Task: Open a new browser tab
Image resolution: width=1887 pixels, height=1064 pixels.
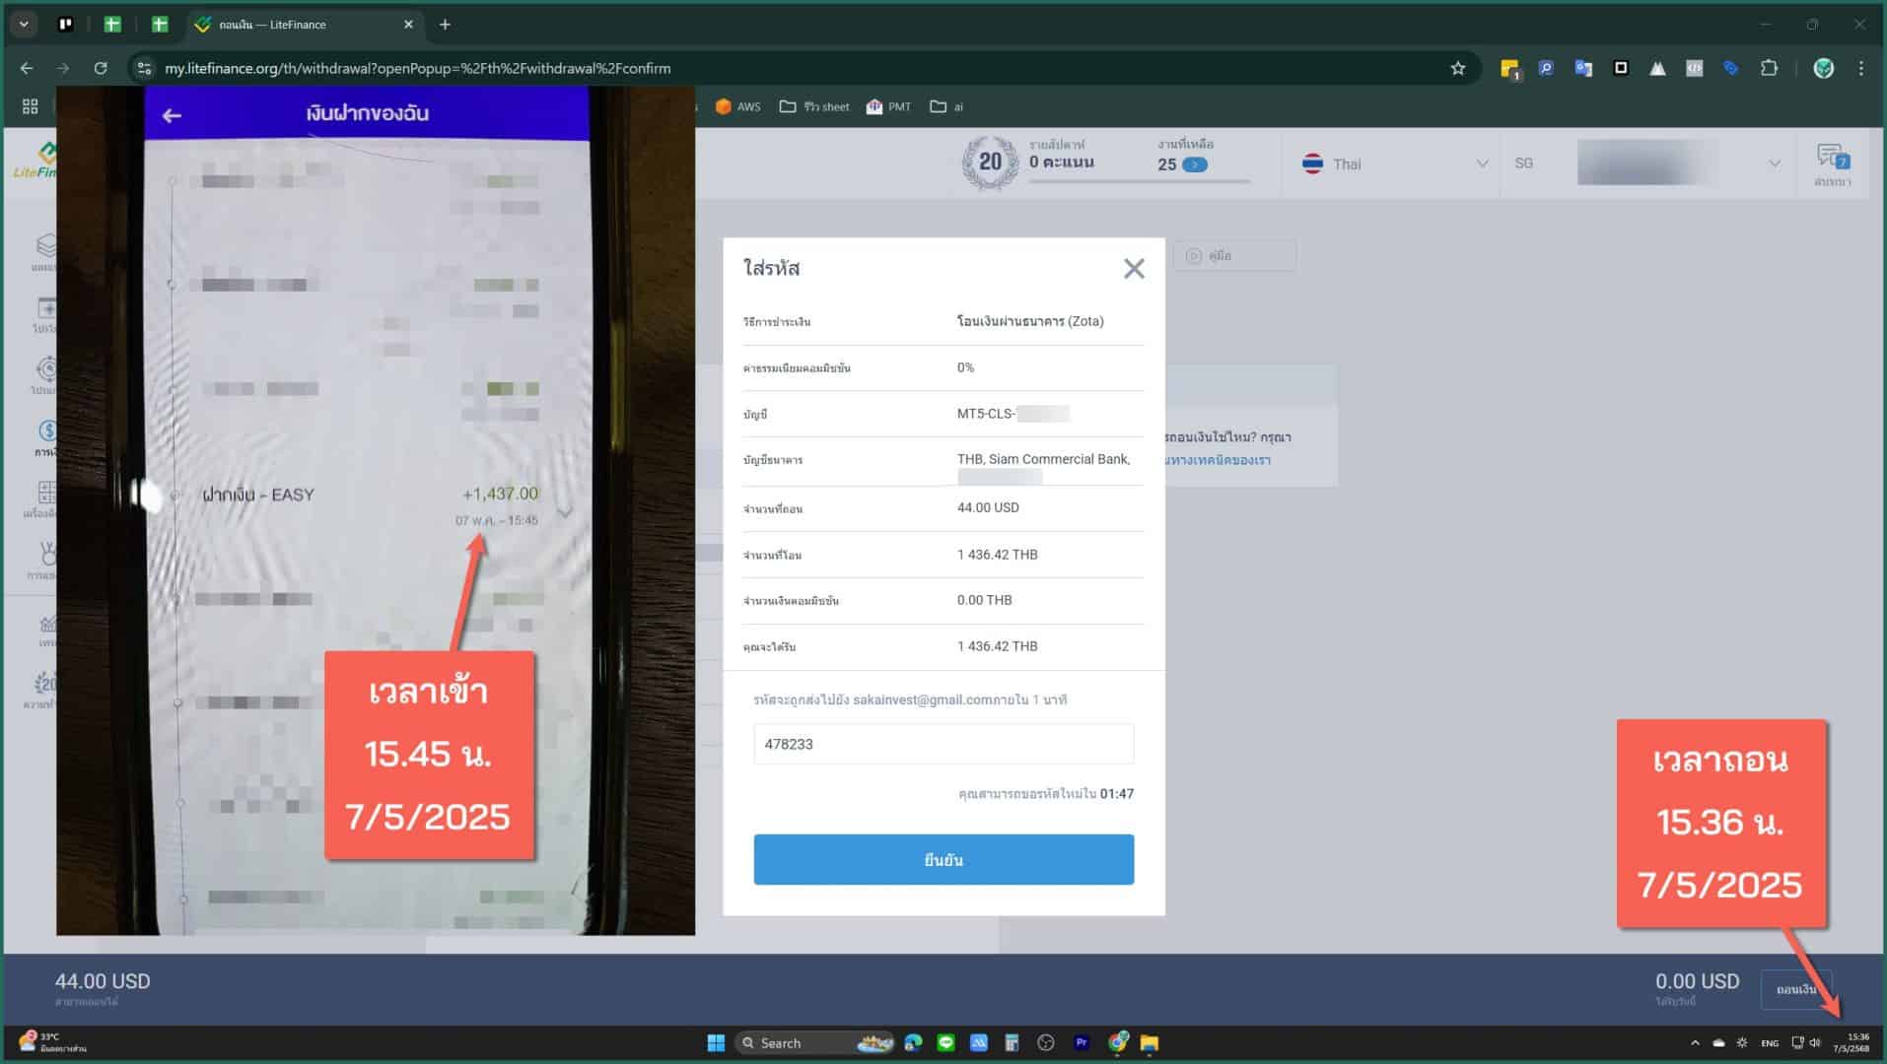Action: pos(445,25)
